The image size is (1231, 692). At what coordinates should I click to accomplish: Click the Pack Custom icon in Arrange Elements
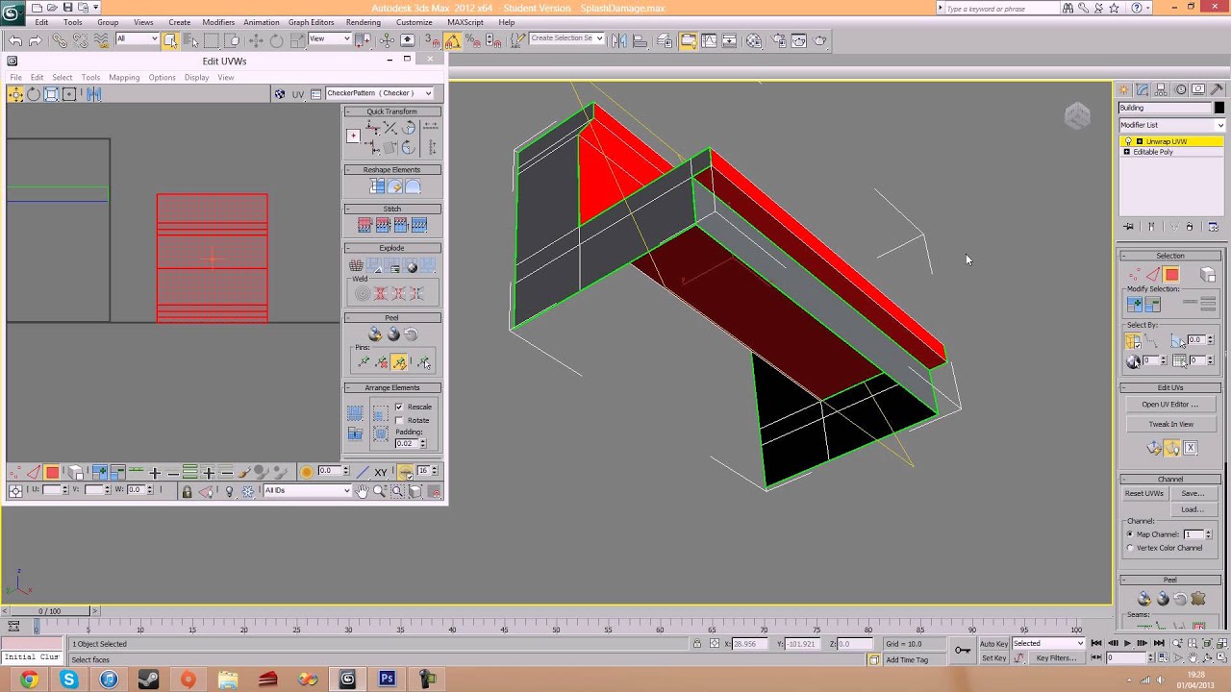(355, 413)
